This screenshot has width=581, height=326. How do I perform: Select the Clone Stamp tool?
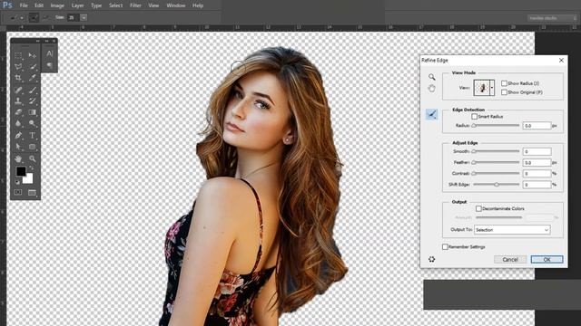[x=18, y=101]
